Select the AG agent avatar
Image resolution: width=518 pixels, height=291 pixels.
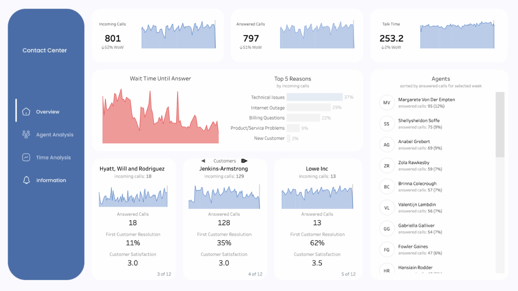click(x=387, y=145)
